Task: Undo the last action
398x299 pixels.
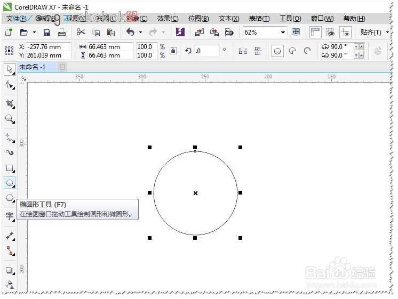Action: coord(130,32)
